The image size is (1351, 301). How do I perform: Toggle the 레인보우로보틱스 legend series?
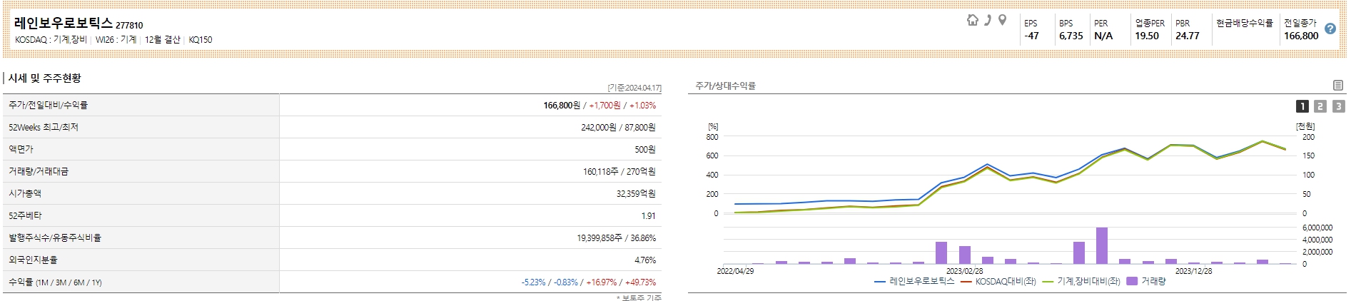click(914, 282)
